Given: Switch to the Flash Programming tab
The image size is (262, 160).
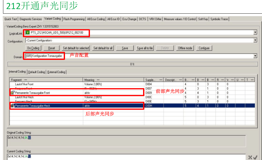Looking at the screenshot, I should [74, 19].
